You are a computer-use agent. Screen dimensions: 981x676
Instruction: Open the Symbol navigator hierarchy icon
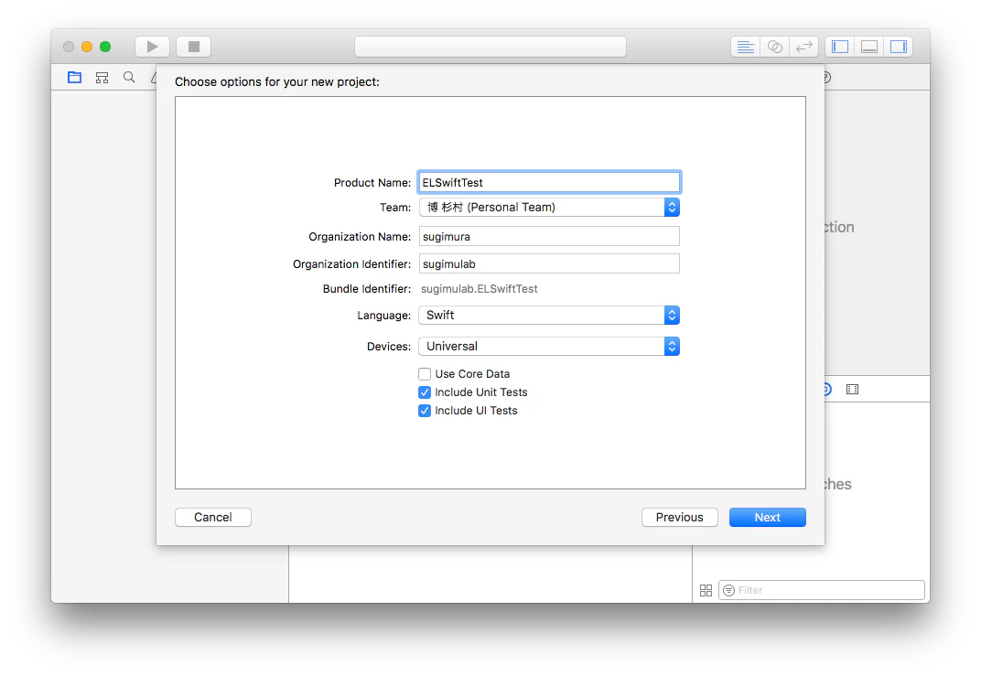[x=102, y=78]
